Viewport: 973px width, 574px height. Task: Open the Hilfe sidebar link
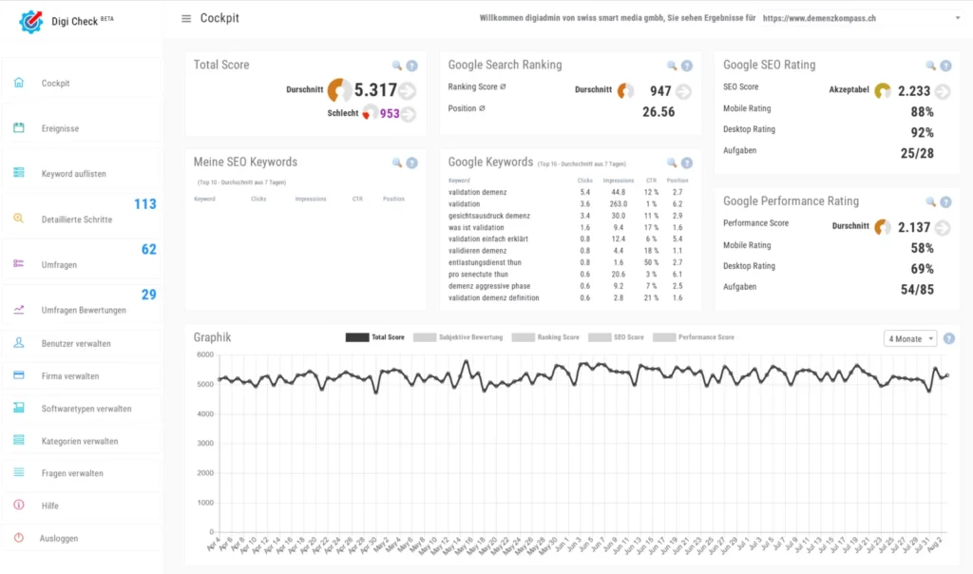point(50,506)
